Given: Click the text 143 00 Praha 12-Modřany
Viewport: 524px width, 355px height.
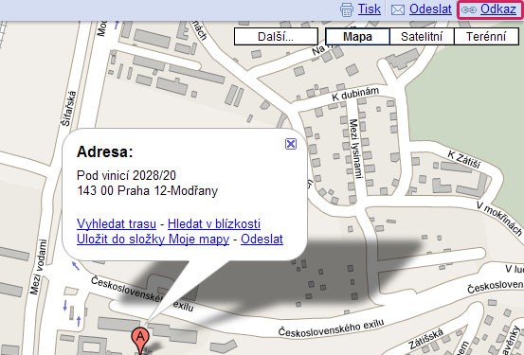Looking at the screenshot, I should 148,191.
